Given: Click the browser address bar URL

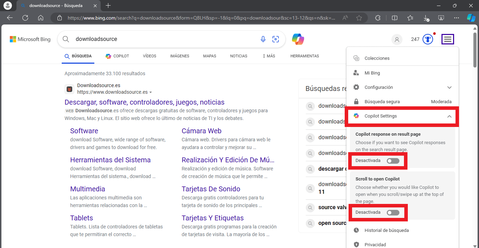Looking at the screenshot, I should coord(202,18).
